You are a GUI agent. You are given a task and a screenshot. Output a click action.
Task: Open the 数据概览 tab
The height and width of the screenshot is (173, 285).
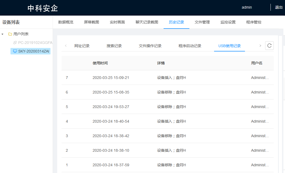pos(66,22)
